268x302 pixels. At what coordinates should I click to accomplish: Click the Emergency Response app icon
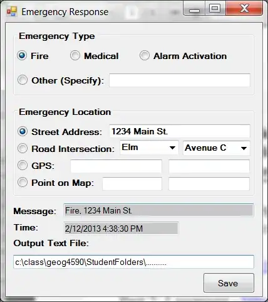tap(11, 11)
